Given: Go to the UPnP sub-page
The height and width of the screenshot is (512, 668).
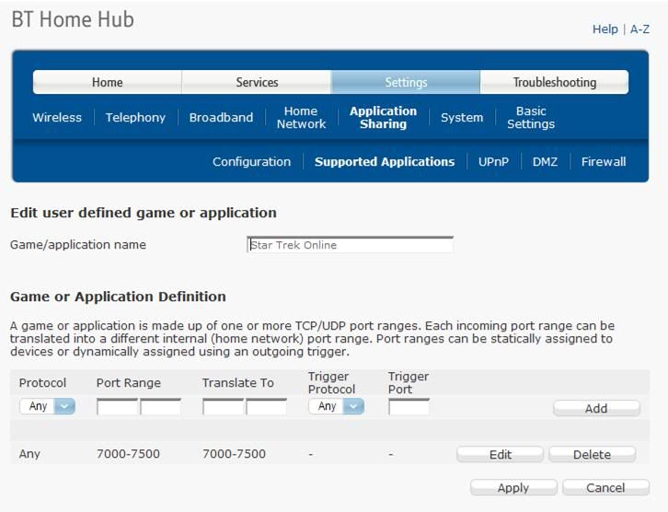Looking at the screenshot, I should point(493,162).
